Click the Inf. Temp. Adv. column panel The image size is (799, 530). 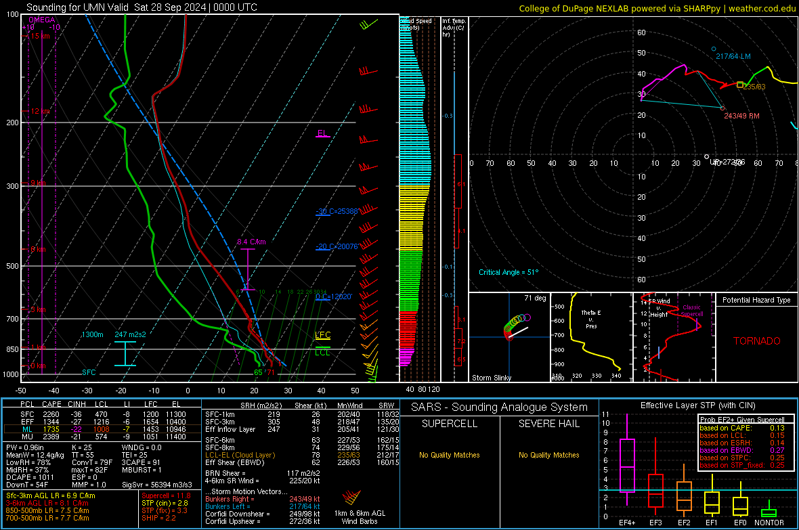(454, 199)
